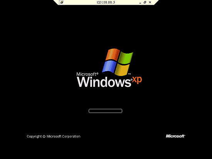Close the 123.110.181.5 remote session
The image size is (212, 159).
coord(150,2)
